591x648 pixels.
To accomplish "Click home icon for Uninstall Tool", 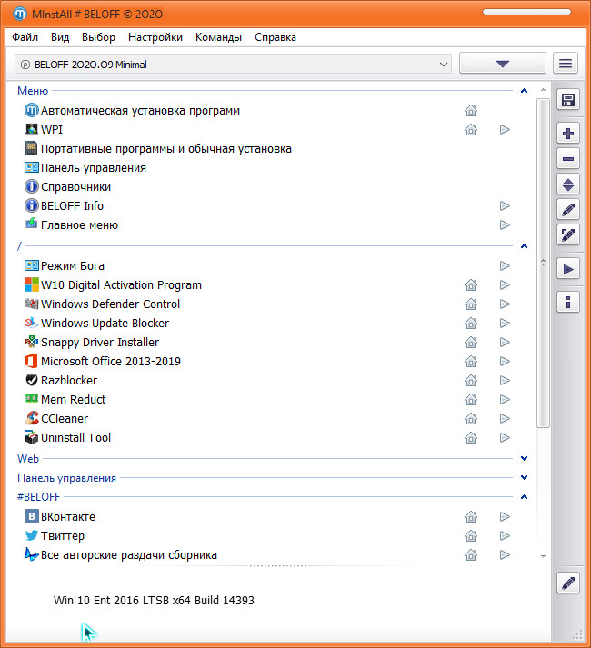I will (x=471, y=438).
